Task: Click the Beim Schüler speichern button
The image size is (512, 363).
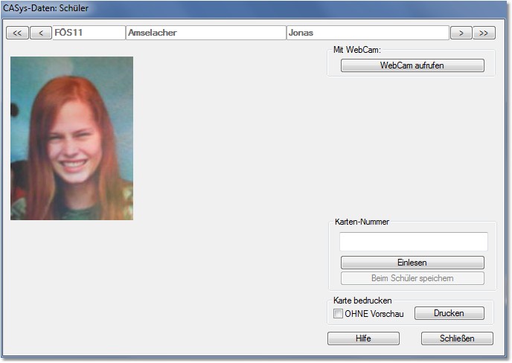Action: point(412,278)
